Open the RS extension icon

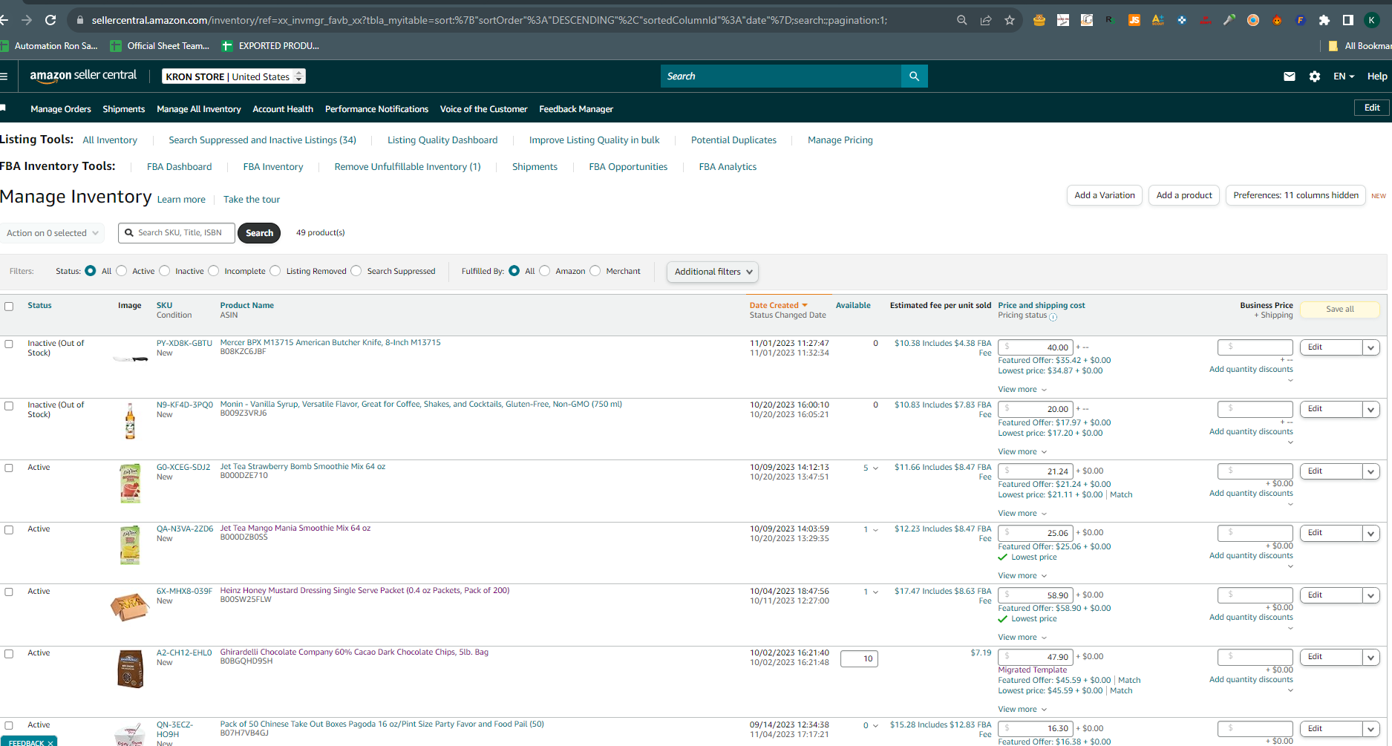pyautogui.click(x=1111, y=20)
